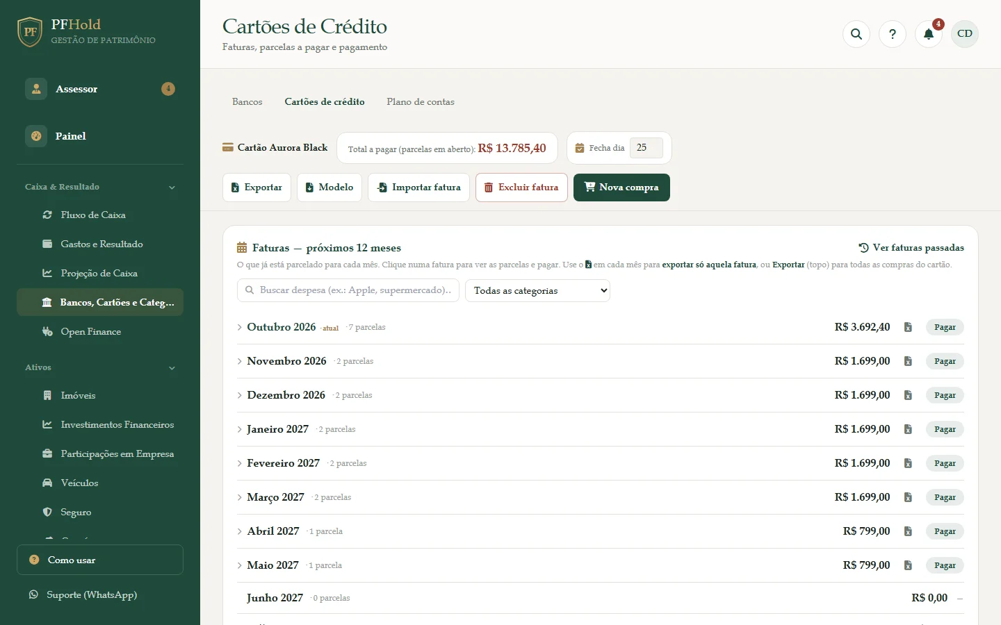The height and width of the screenshot is (625, 1001).
Task: Click the Fecha dia input showing 25
Action: [646, 148]
